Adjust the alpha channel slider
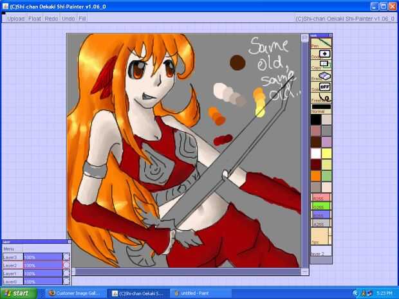The image size is (399, 299). tap(321, 223)
